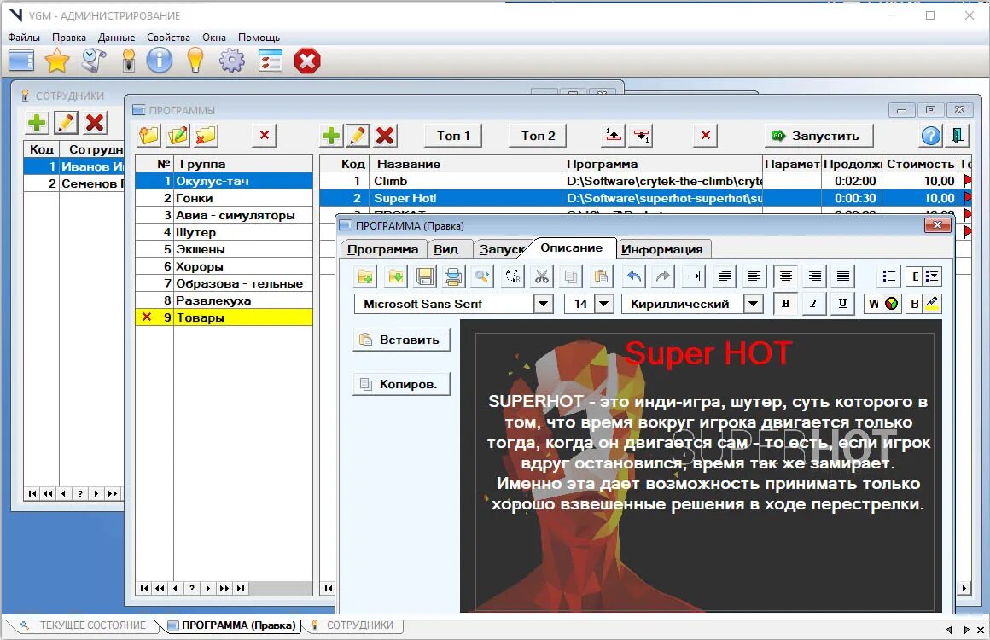This screenshot has width=990, height=640.
Task: Click the Название column header
Action: 465,164
